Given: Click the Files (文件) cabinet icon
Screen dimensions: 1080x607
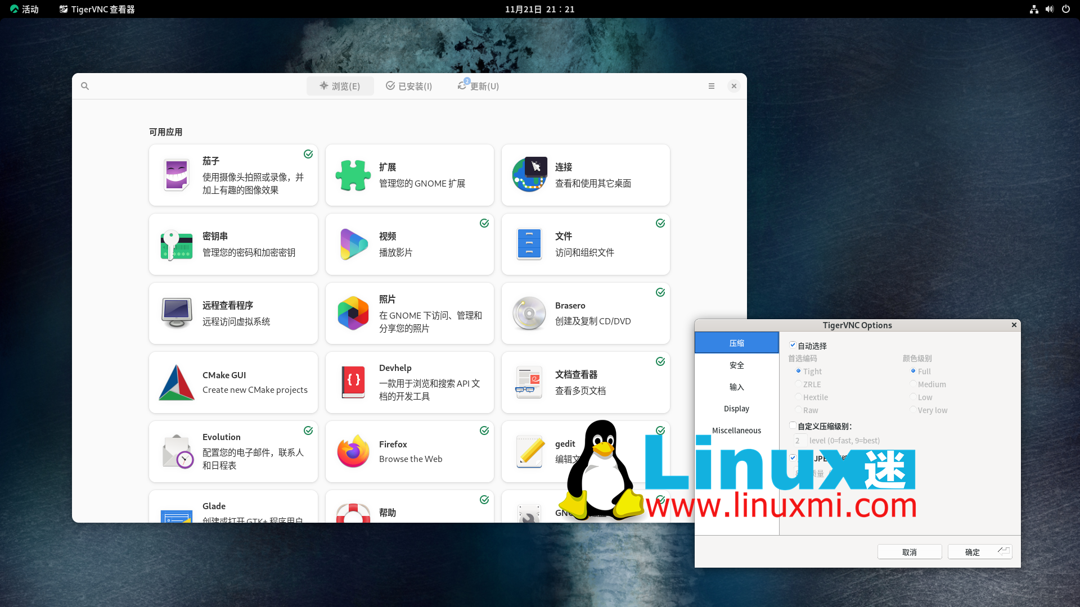Looking at the screenshot, I should tap(529, 244).
